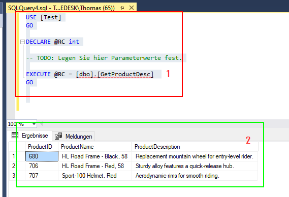The height and width of the screenshot is (197, 289).
Task: Open the Meldungen tab
Action: (x=73, y=137)
